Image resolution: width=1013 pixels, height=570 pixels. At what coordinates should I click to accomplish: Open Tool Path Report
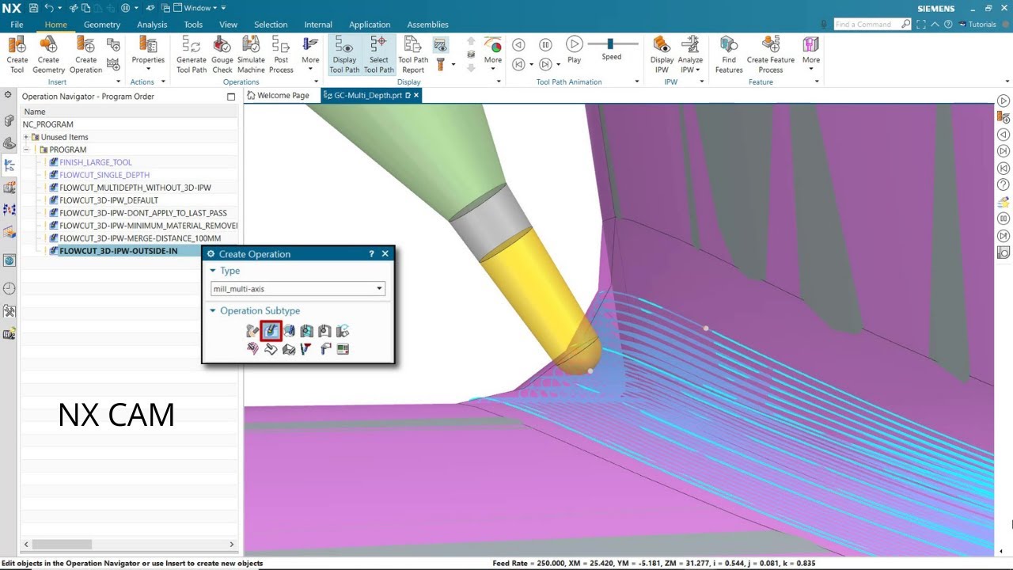coord(413,55)
